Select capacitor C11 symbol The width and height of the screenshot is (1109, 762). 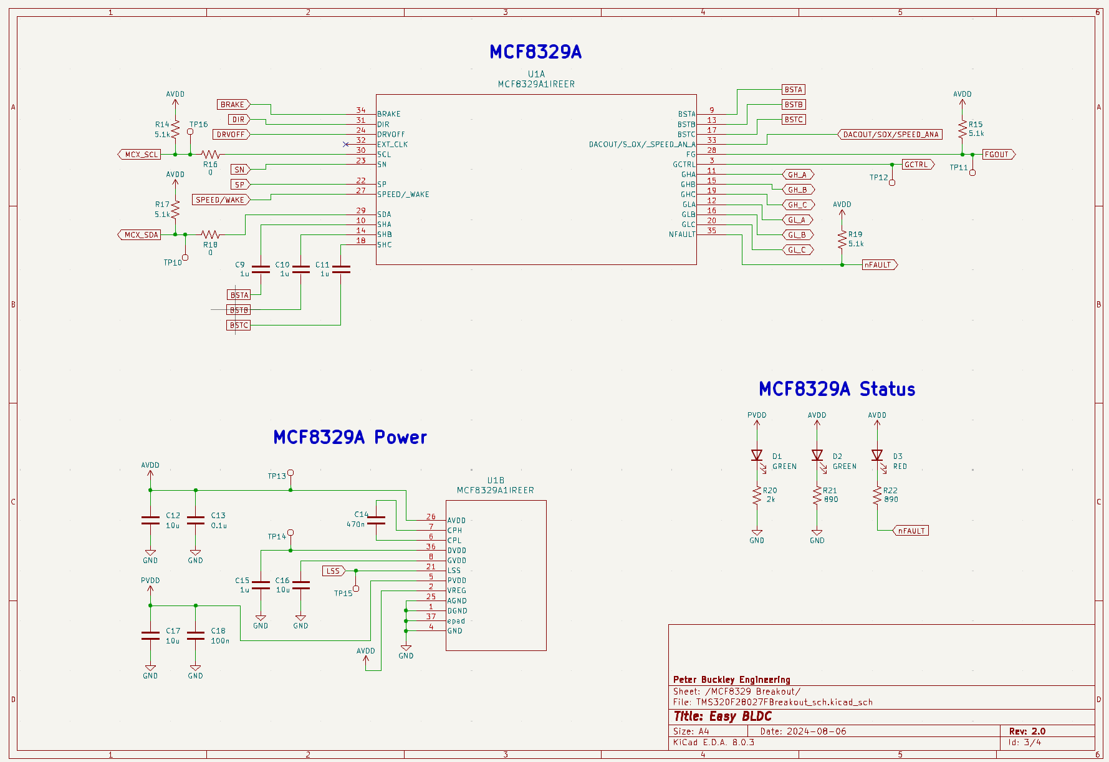[x=341, y=269]
